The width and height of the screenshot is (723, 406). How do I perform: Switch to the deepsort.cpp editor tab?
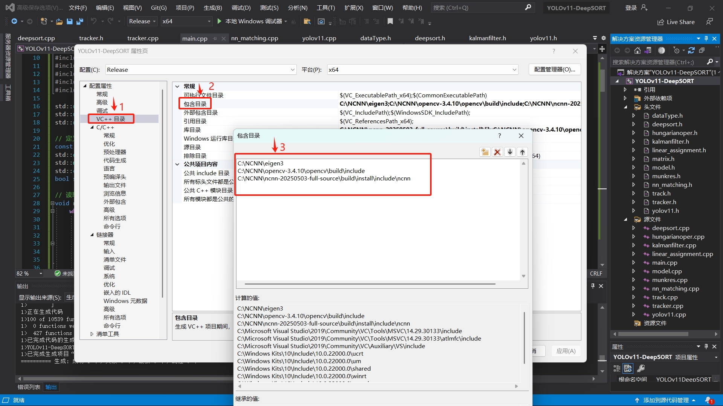[x=36, y=38]
